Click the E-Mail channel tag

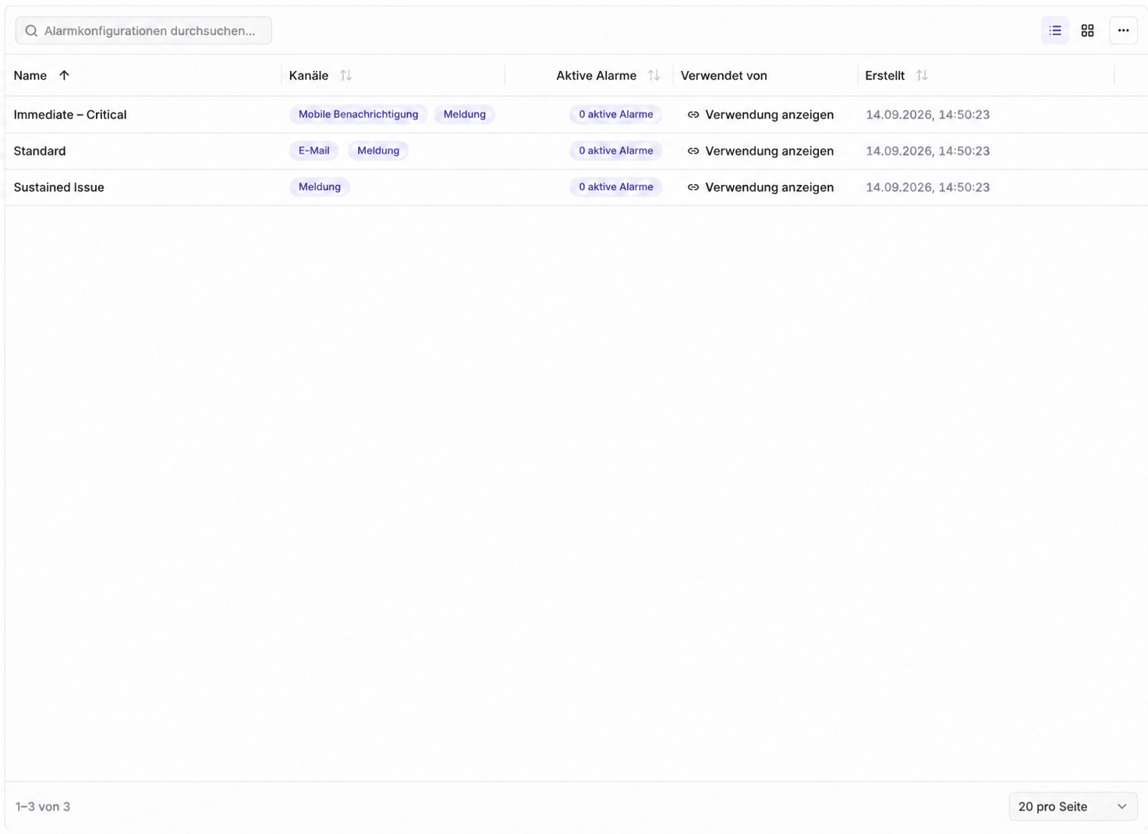click(314, 151)
